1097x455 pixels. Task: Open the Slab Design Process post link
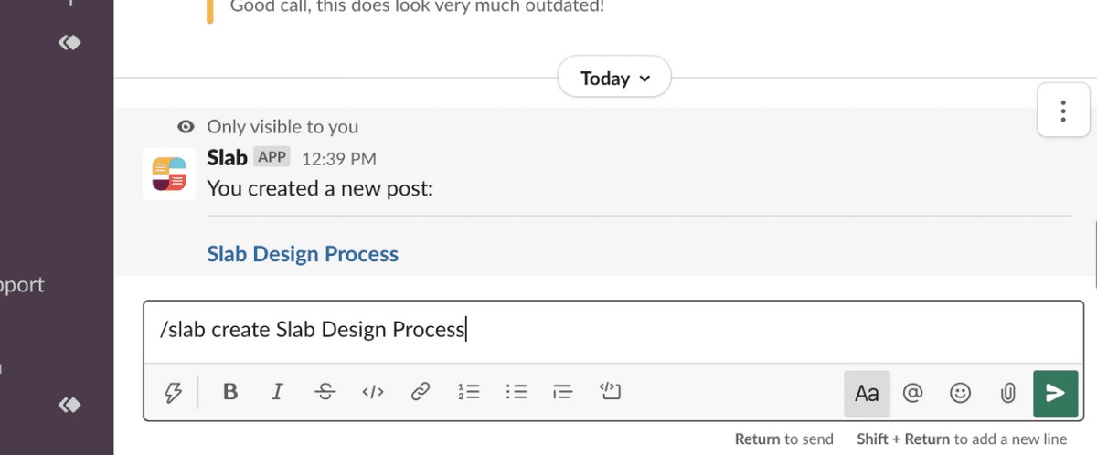click(303, 254)
